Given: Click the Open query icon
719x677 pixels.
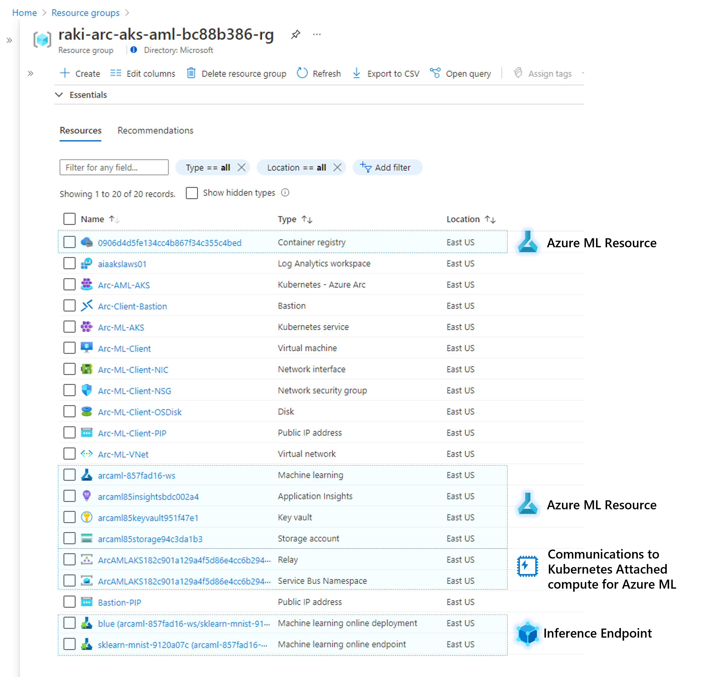Looking at the screenshot, I should [435, 73].
